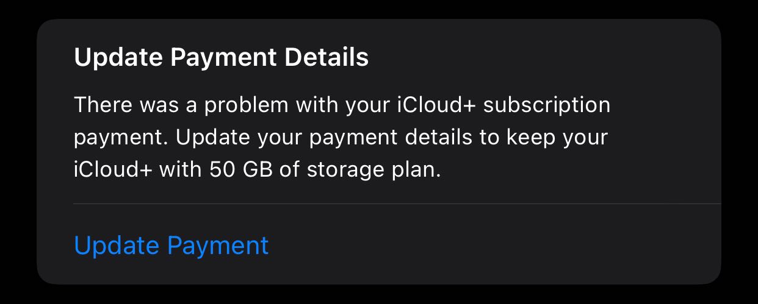This screenshot has height=304, width=758.
Task: Click empty card area right of Update Payment
Action: (x=488, y=246)
